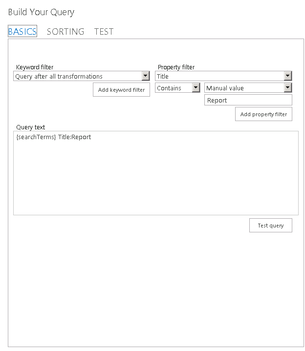Image resolution: width=305 pixels, height=351 pixels.
Task: Expand the Keyword filter dropdown
Action: tap(81, 76)
